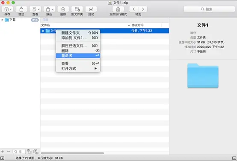
Task: Click the 不适用 dimension value
Action: click(201, 52)
